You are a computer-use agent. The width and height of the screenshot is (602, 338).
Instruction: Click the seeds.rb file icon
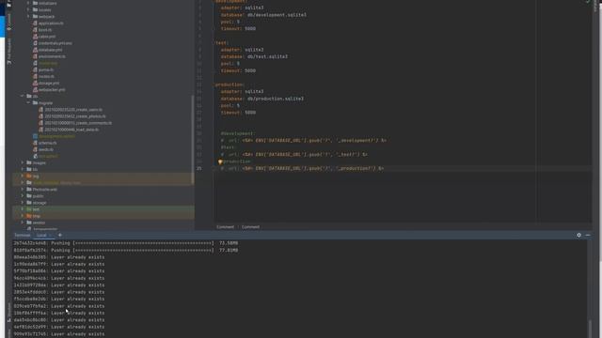tap(36, 149)
